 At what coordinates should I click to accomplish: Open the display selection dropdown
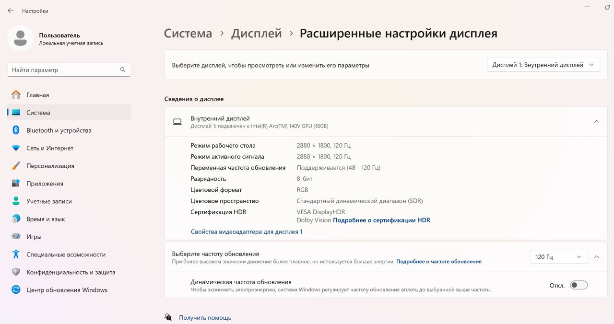(543, 65)
